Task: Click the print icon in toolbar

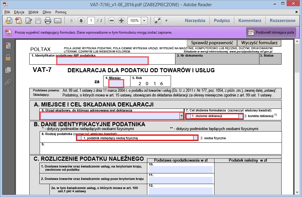Action: click(48, 21)
